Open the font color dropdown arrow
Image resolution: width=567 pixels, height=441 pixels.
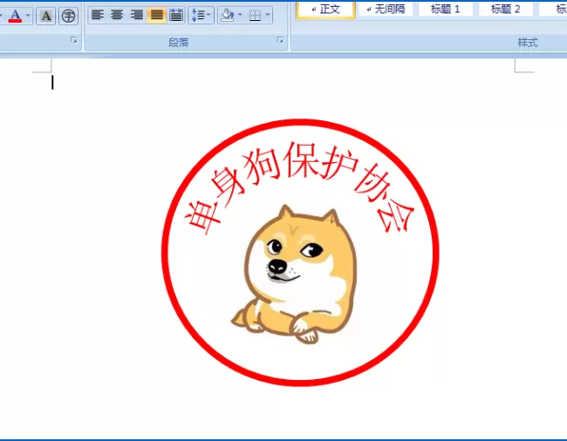28,15
